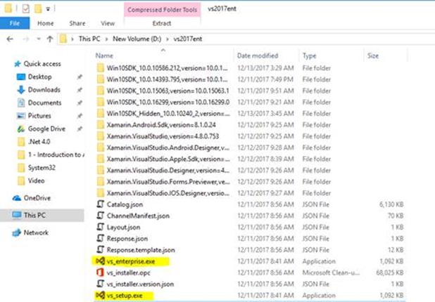Select OneDrive in the navigation pane
The height and width of the screenshot is (302, 435).
(x=37, y=198)
